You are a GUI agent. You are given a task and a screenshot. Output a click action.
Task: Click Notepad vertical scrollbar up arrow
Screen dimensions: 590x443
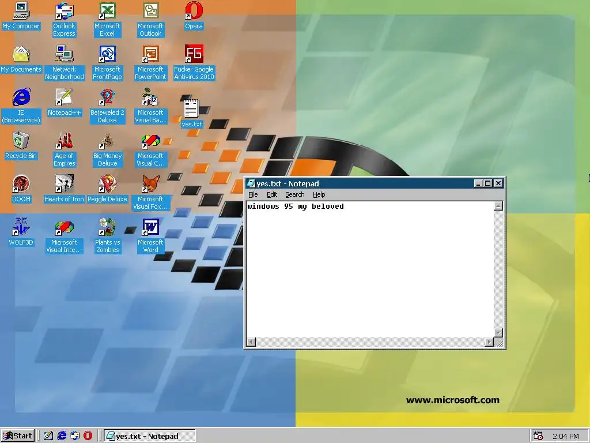[498, 206]
